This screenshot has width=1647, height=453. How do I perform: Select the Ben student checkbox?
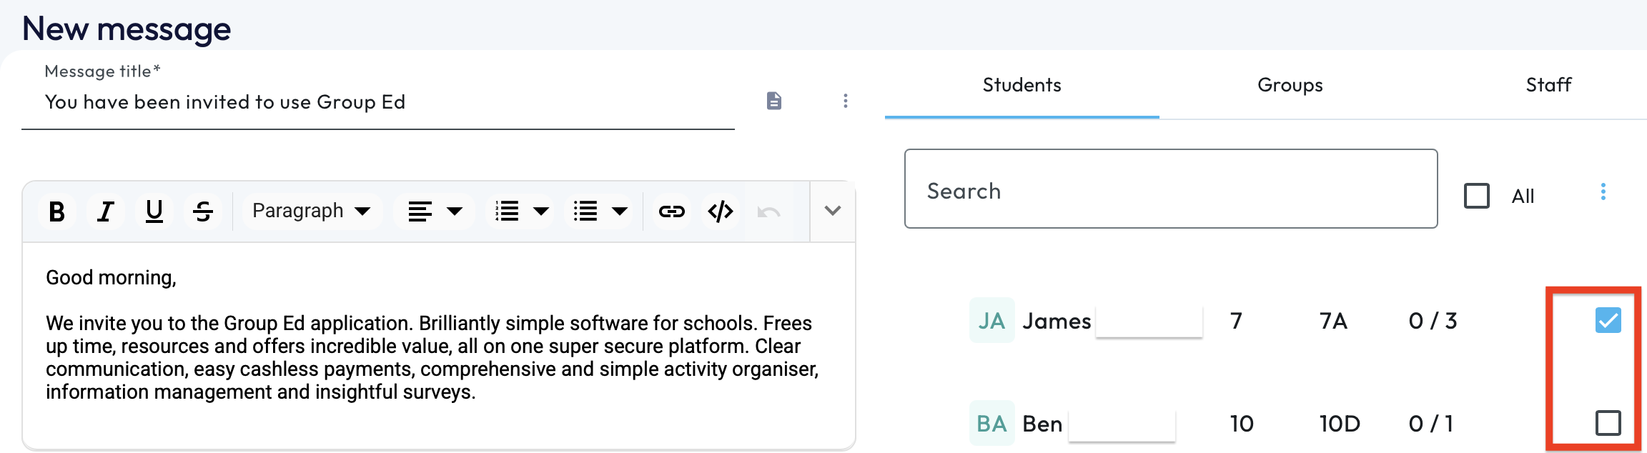pyautogui.click(x=1608, y=423)
